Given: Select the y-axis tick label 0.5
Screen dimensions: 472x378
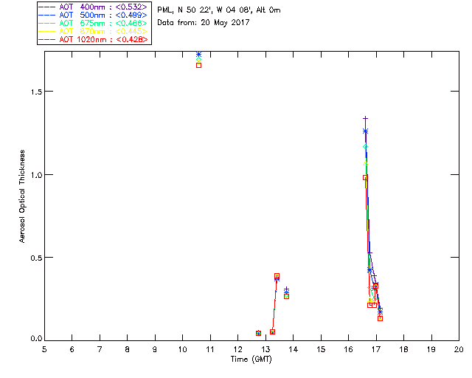Looking at the screenshot, I should tap(36, 258).
